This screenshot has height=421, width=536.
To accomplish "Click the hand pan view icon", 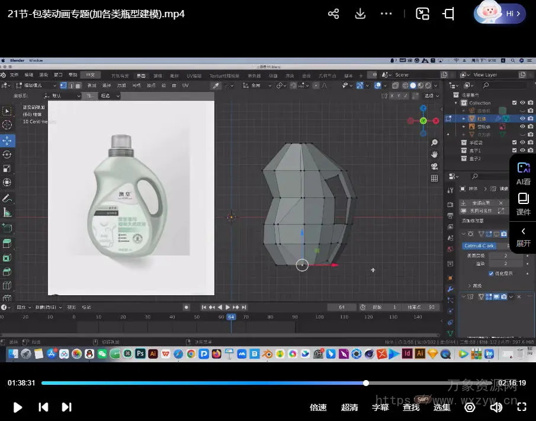I will [434, 154].
